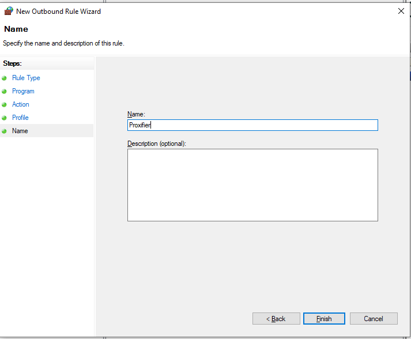Click the green bullet beside the Name step
The width and height of the screenshot is (411, 339).
coord(4,131)
